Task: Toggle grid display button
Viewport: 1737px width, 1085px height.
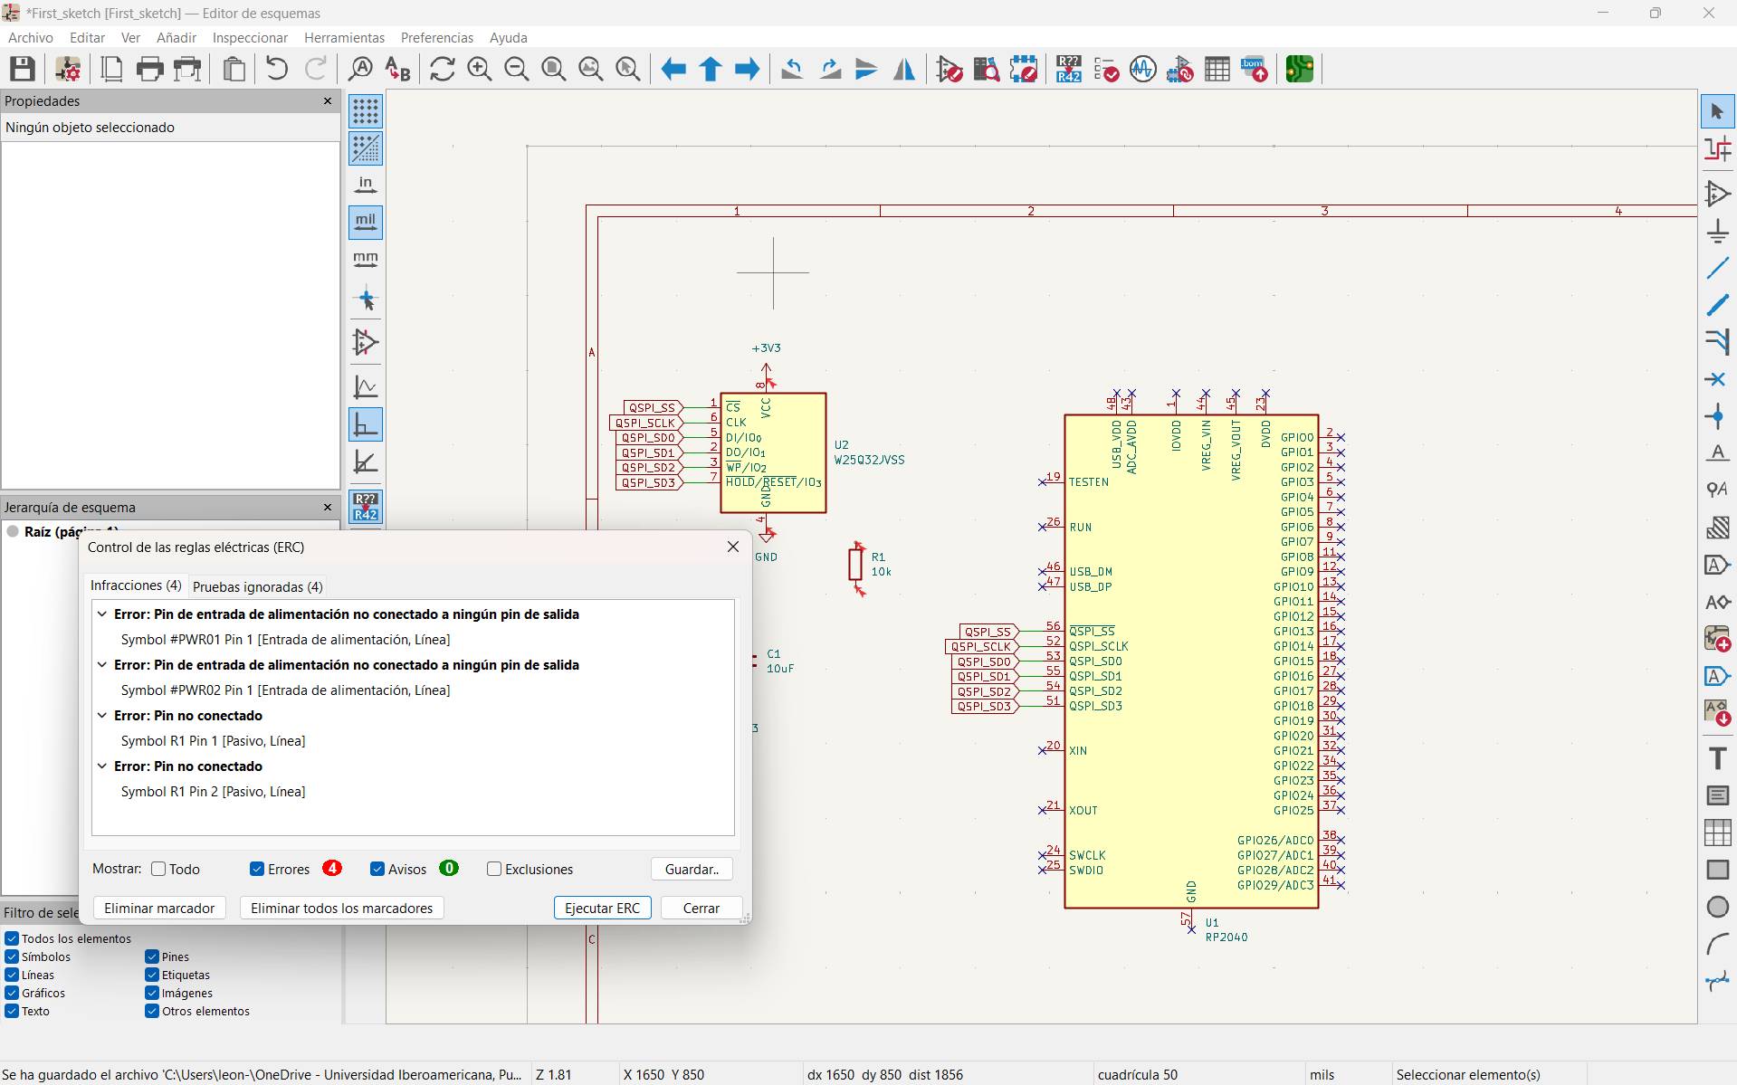Action: pos(366,111)
